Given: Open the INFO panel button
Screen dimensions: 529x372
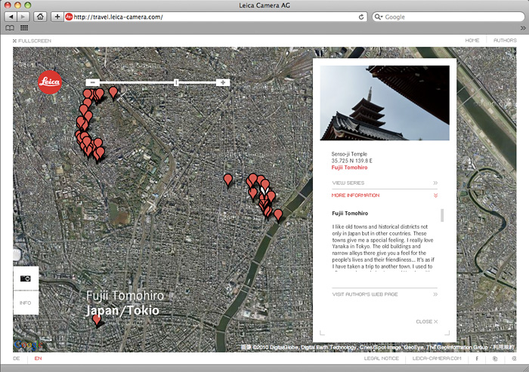Looking at the screenshot, I should pyautogui.click(x=26, y=303).
